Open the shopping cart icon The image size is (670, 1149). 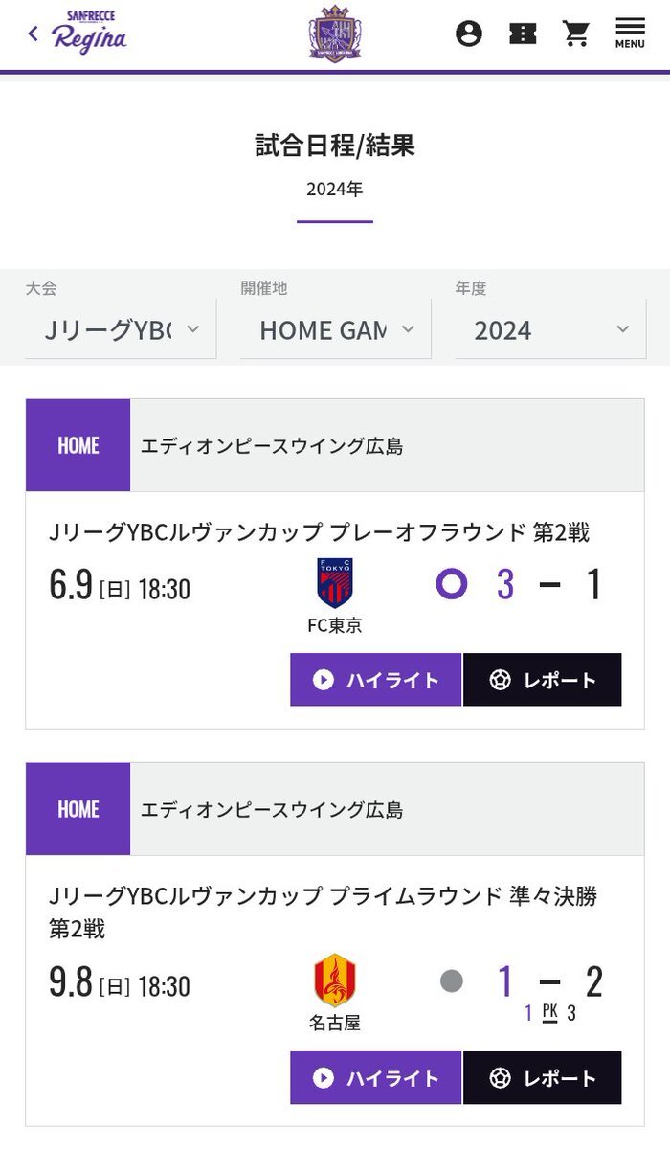tap(576, 34)
